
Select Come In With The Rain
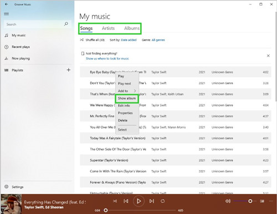click(176, 171)
